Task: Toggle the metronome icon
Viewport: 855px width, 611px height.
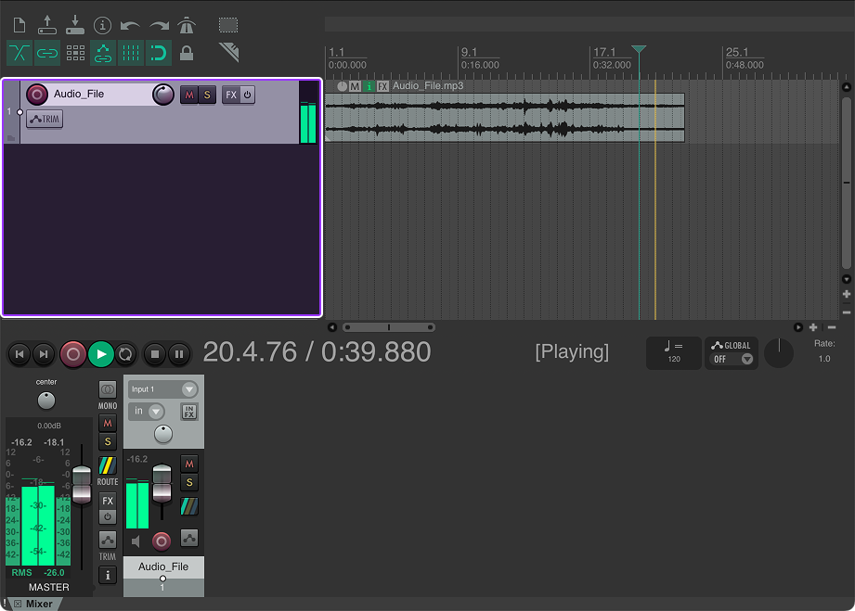Action: [x=187, y=25]
